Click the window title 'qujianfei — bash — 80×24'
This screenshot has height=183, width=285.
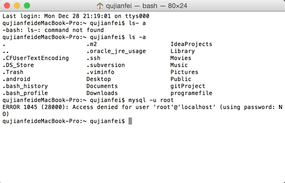point(146,6)
